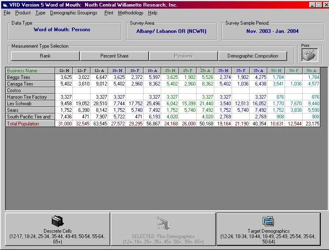The image size is (329, 250).
Task: Select the South Pacific Tire and row
Action: tap(30, 117)
